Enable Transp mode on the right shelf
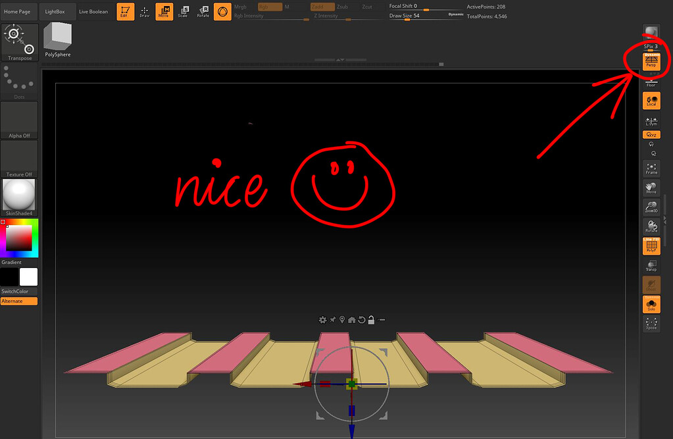Viewport: 673px width, 439px height. point(651,265)
